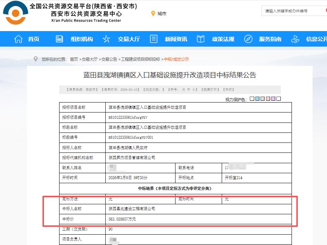Click the 政策法规 gift-box style icon
This screenshot has width=327, height=245.
[x=200, y=39]
